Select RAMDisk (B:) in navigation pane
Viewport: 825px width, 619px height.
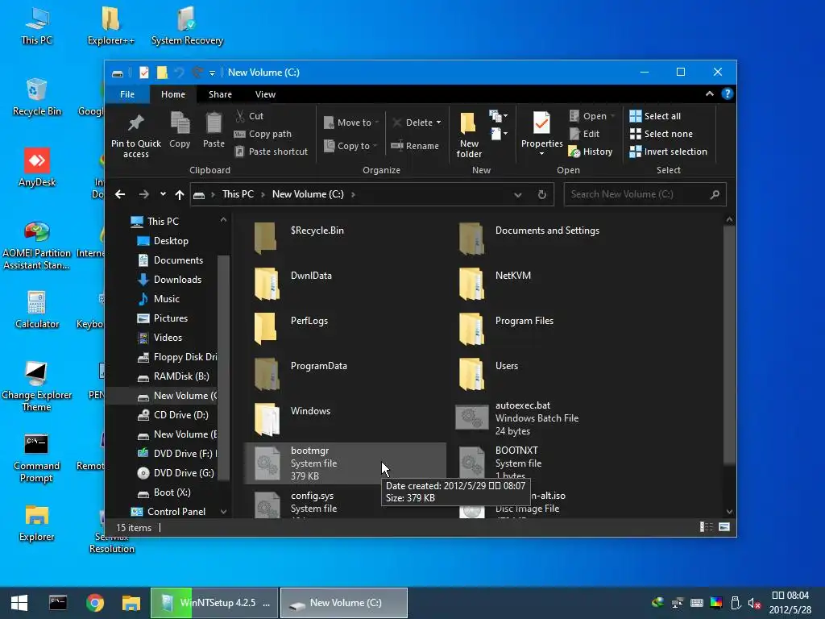click(x=181, y=376)
